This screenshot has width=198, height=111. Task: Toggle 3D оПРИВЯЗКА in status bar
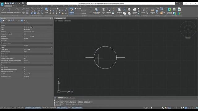[x=37, y=108]
